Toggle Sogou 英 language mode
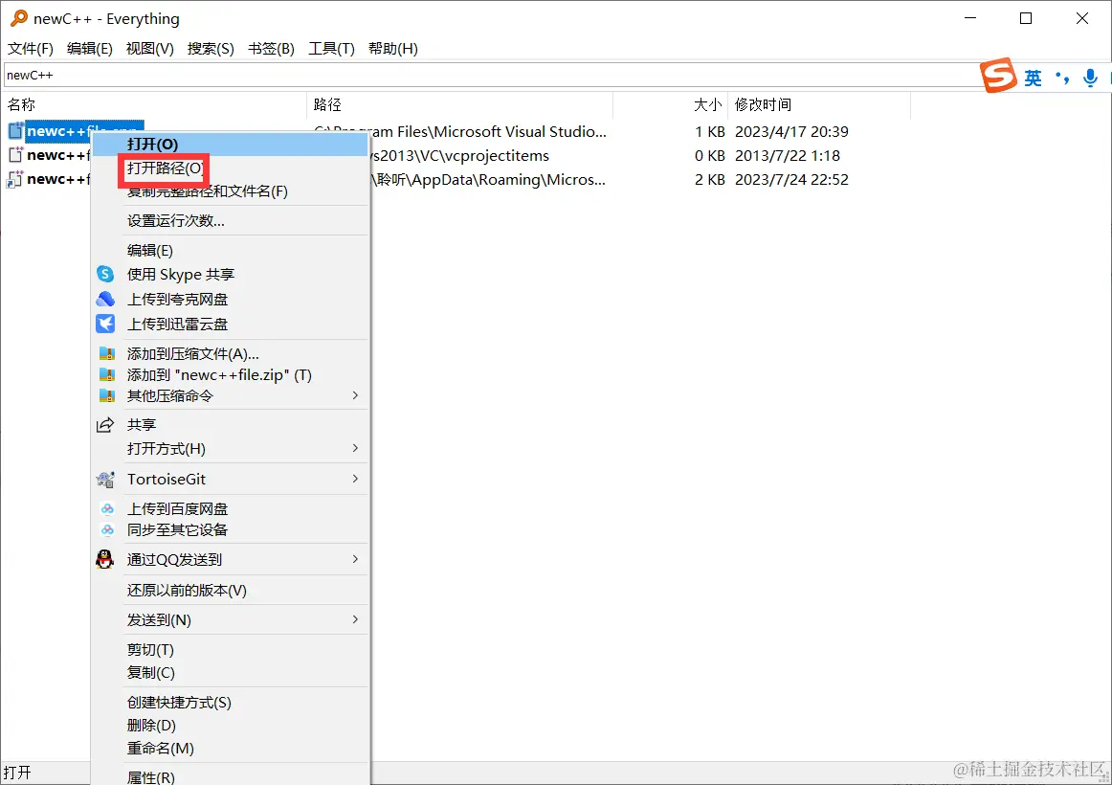The image size is (1112, 785). pyautogui.click(x=1034, y=78)
